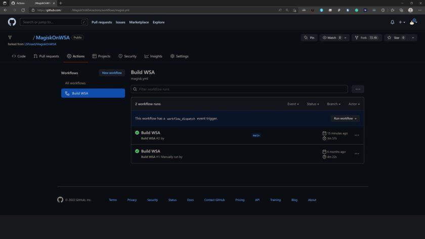
Task: Open options menu for Build WSA #2 run
Action: coord(357,135)
